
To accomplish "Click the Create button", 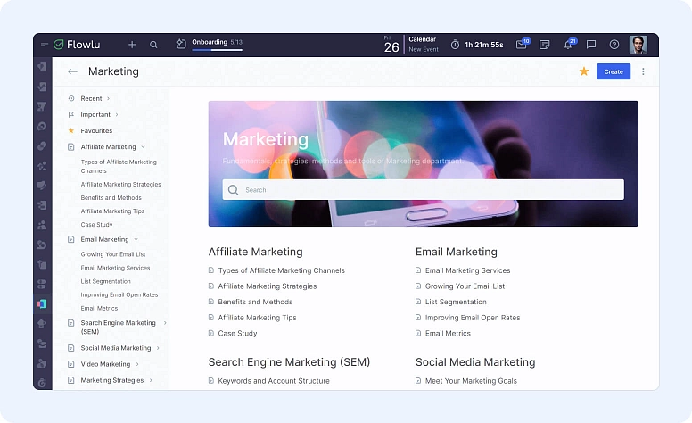I will [x=614, y=71].
